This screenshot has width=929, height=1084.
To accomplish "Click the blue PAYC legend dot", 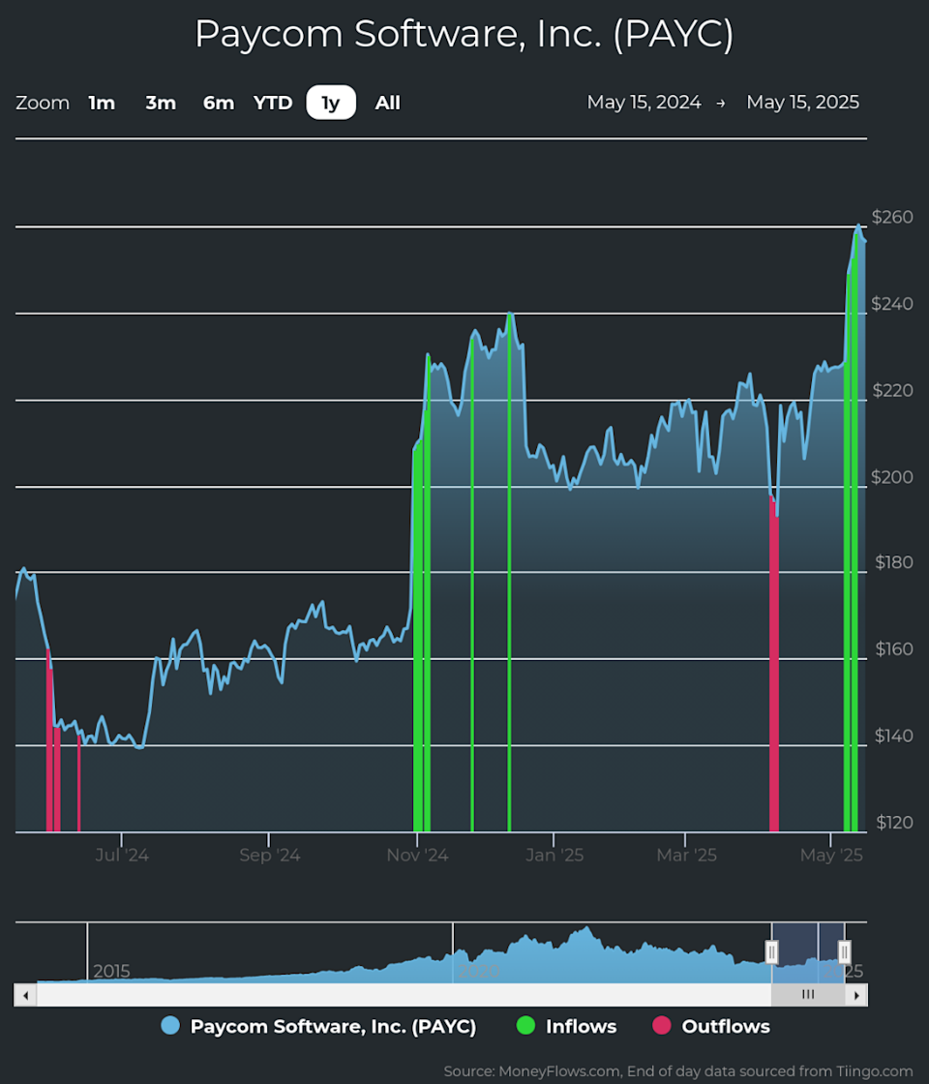I will [x=170, y=1025].
